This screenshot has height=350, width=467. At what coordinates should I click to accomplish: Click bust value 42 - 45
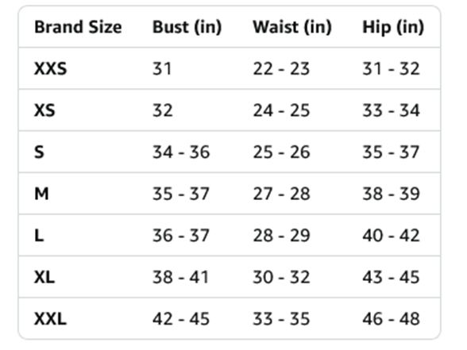181,319
